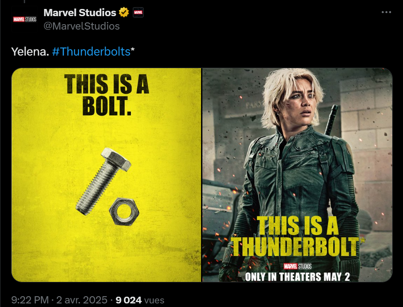Click Marvel Studios logo on poster
The image size is (403, 307).
(298, 266)
